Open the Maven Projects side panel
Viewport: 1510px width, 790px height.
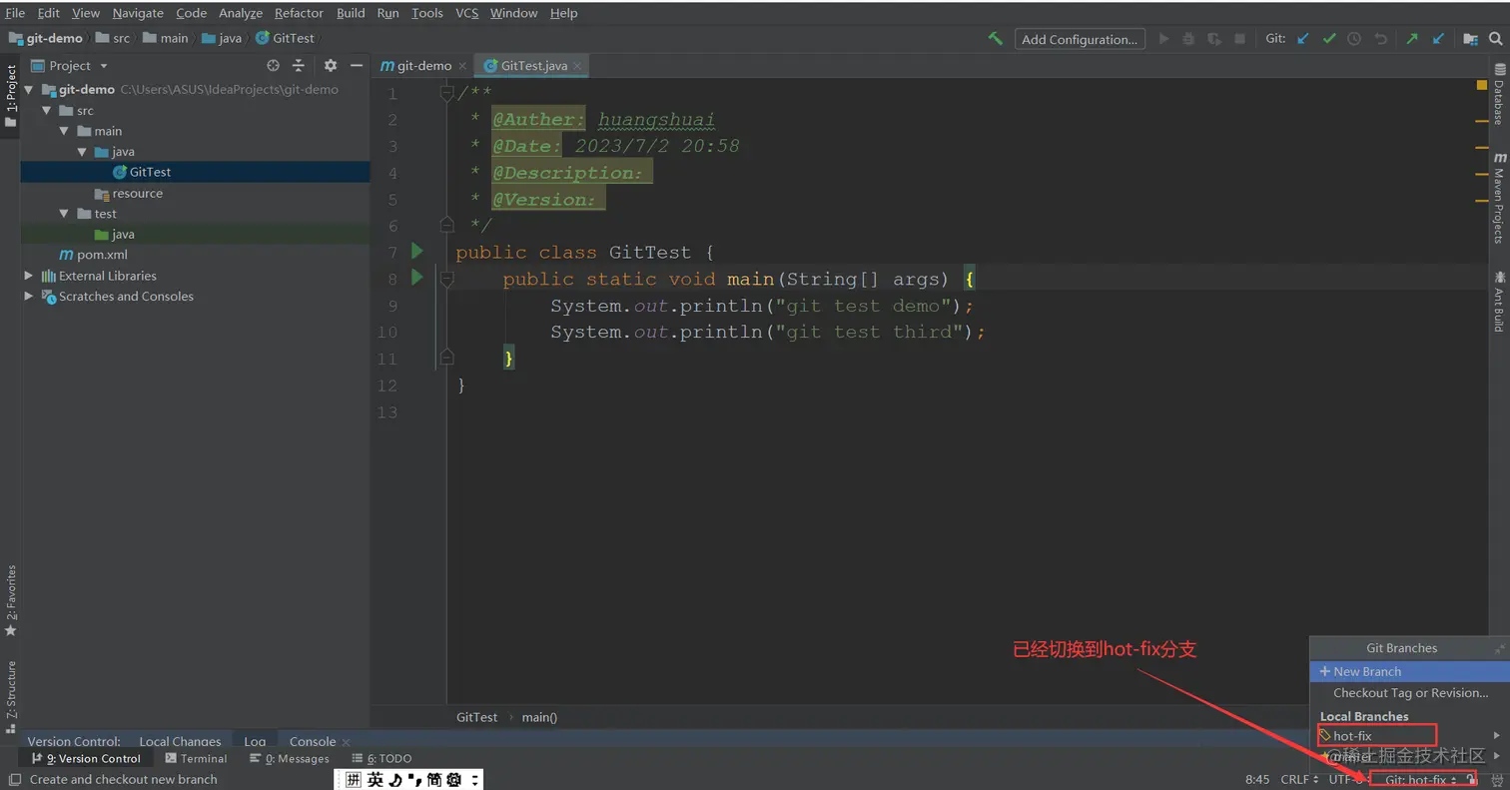(1498, 199)
